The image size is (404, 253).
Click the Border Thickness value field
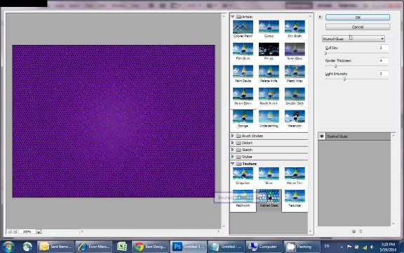pos(384,60)
